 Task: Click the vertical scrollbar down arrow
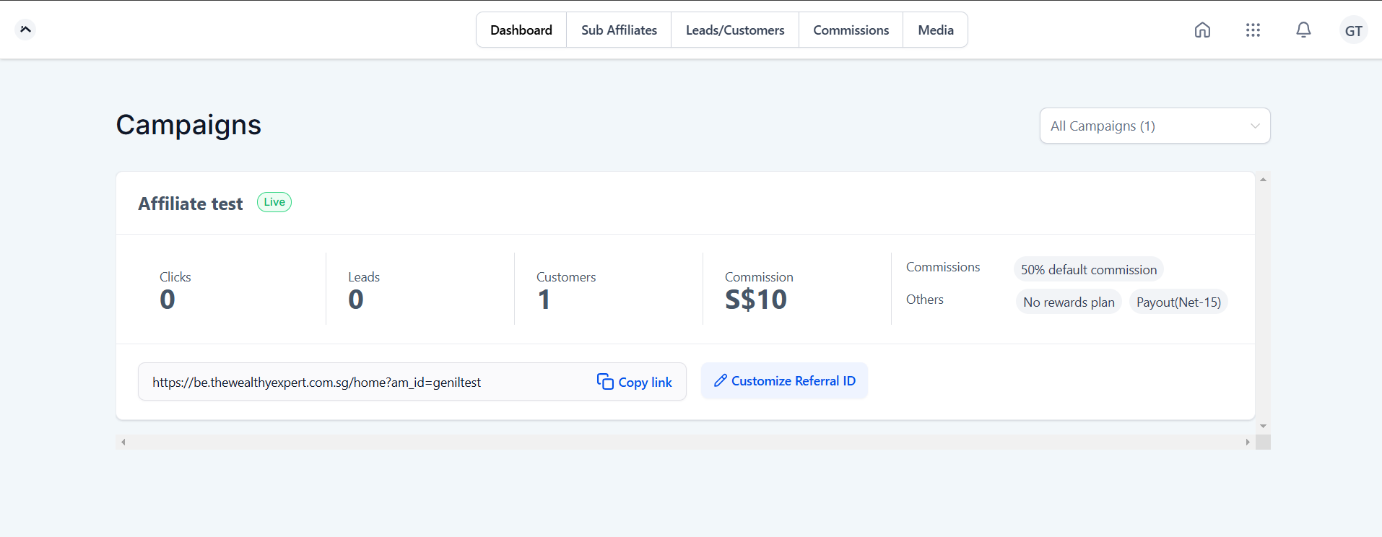click(1263, 427)
